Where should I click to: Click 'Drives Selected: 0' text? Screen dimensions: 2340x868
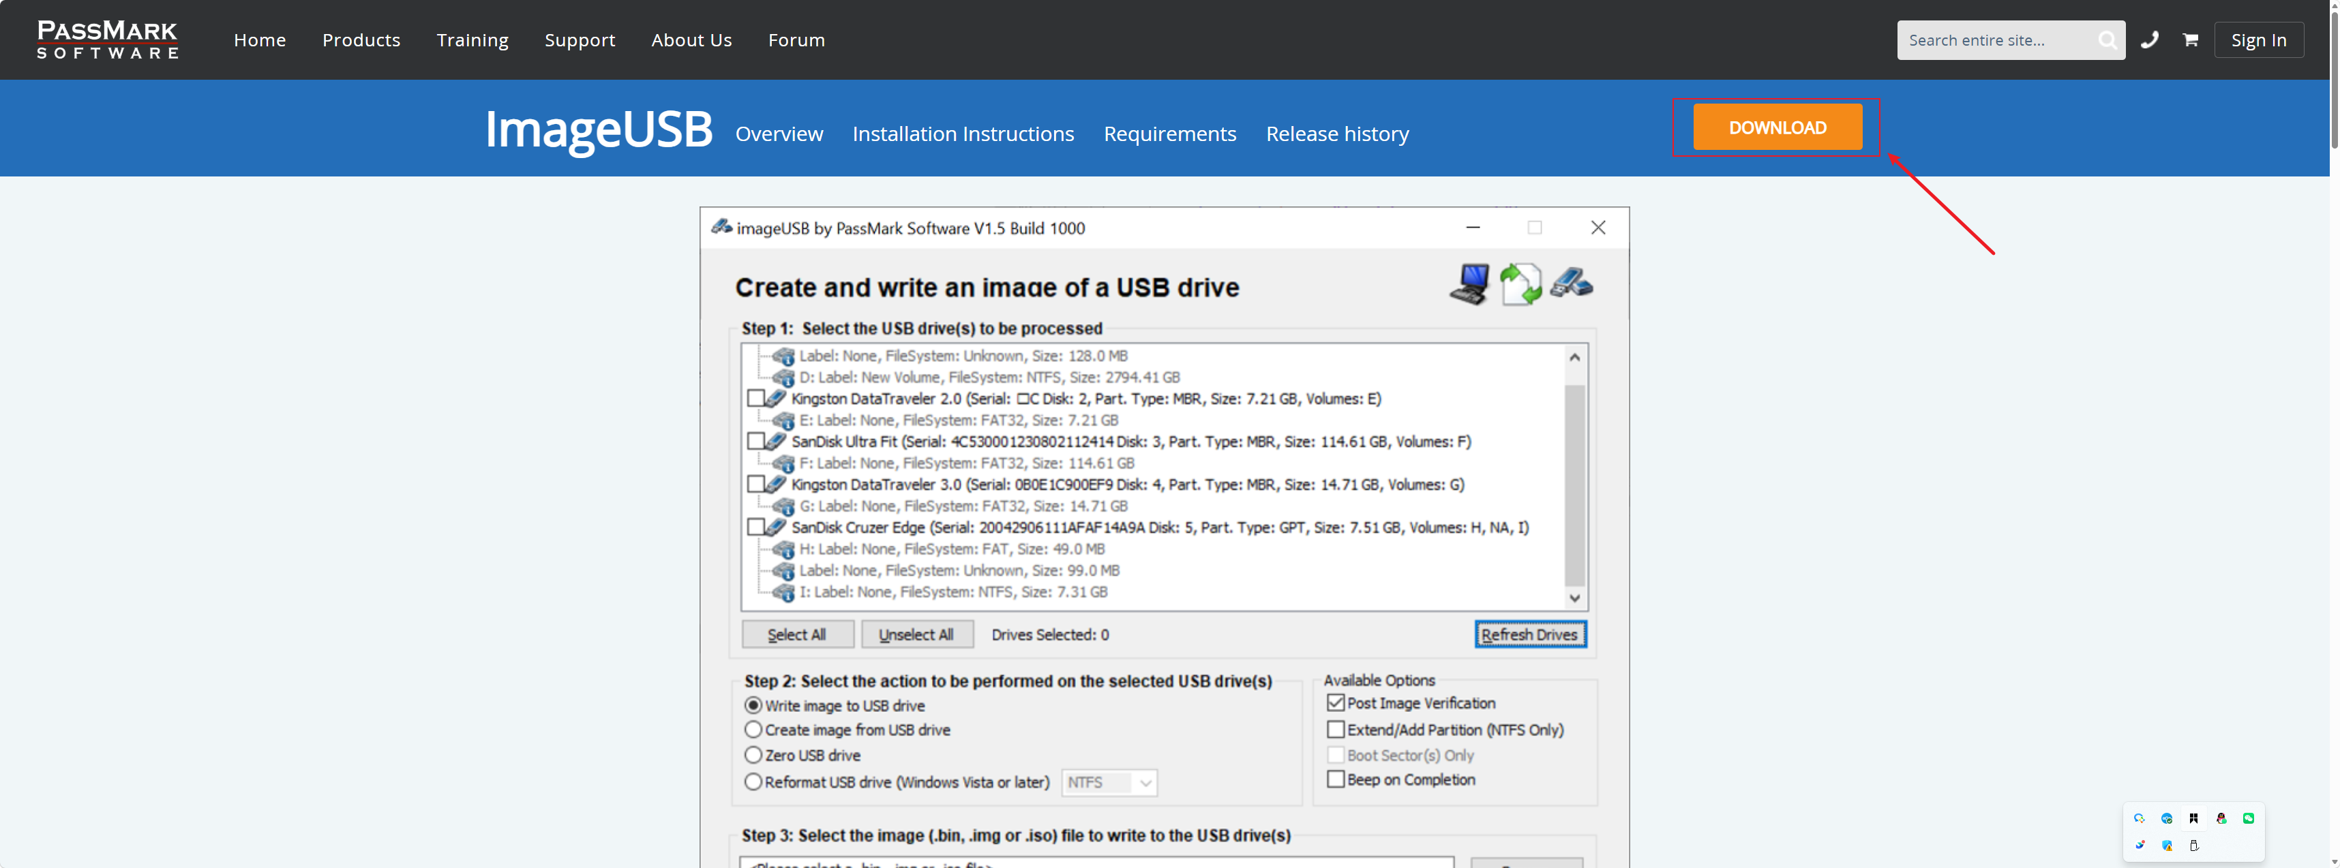1050,635
